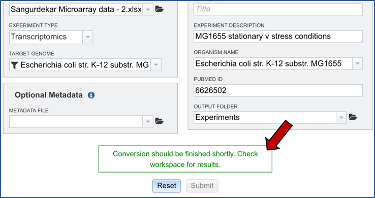This screenshot has height=198, width=375.
Task: Click the Experiments output folder text
Action: click(217, 117)
